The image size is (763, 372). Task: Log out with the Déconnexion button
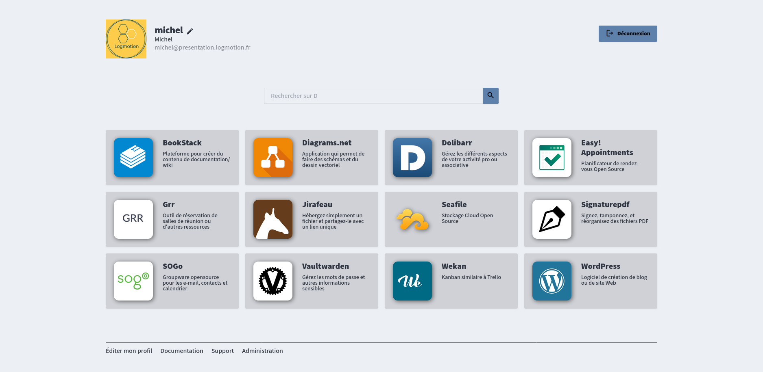[628, 34]
